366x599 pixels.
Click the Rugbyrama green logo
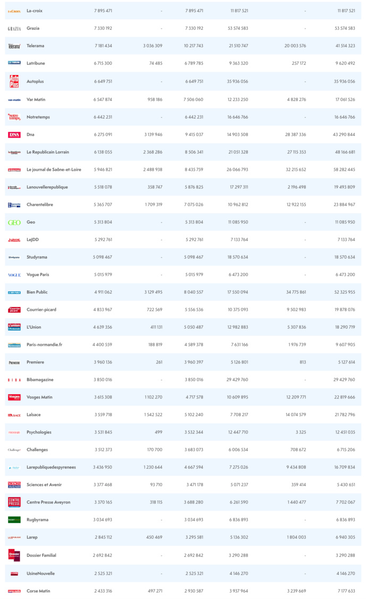[14, 520]
